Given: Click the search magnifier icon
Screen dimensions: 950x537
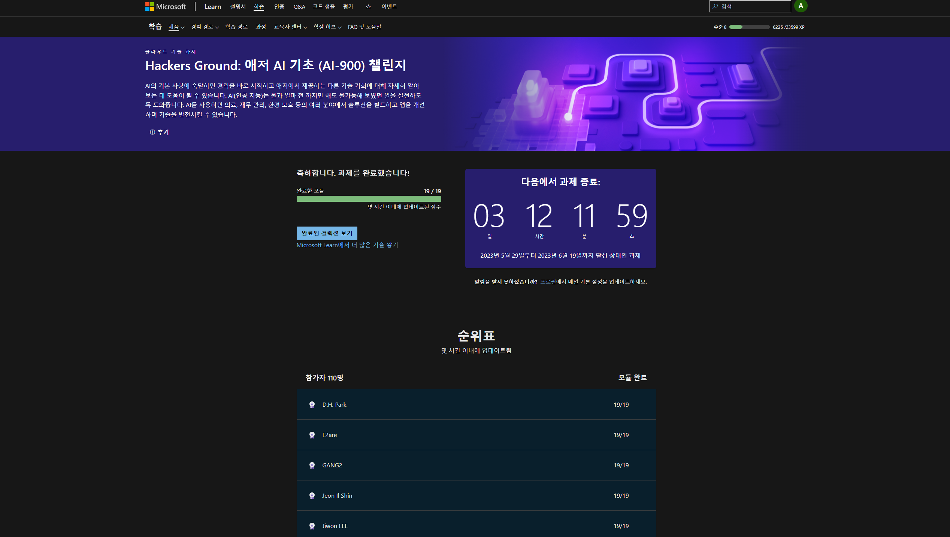Looking at the screenshot, I should click(x=715, y=6).
